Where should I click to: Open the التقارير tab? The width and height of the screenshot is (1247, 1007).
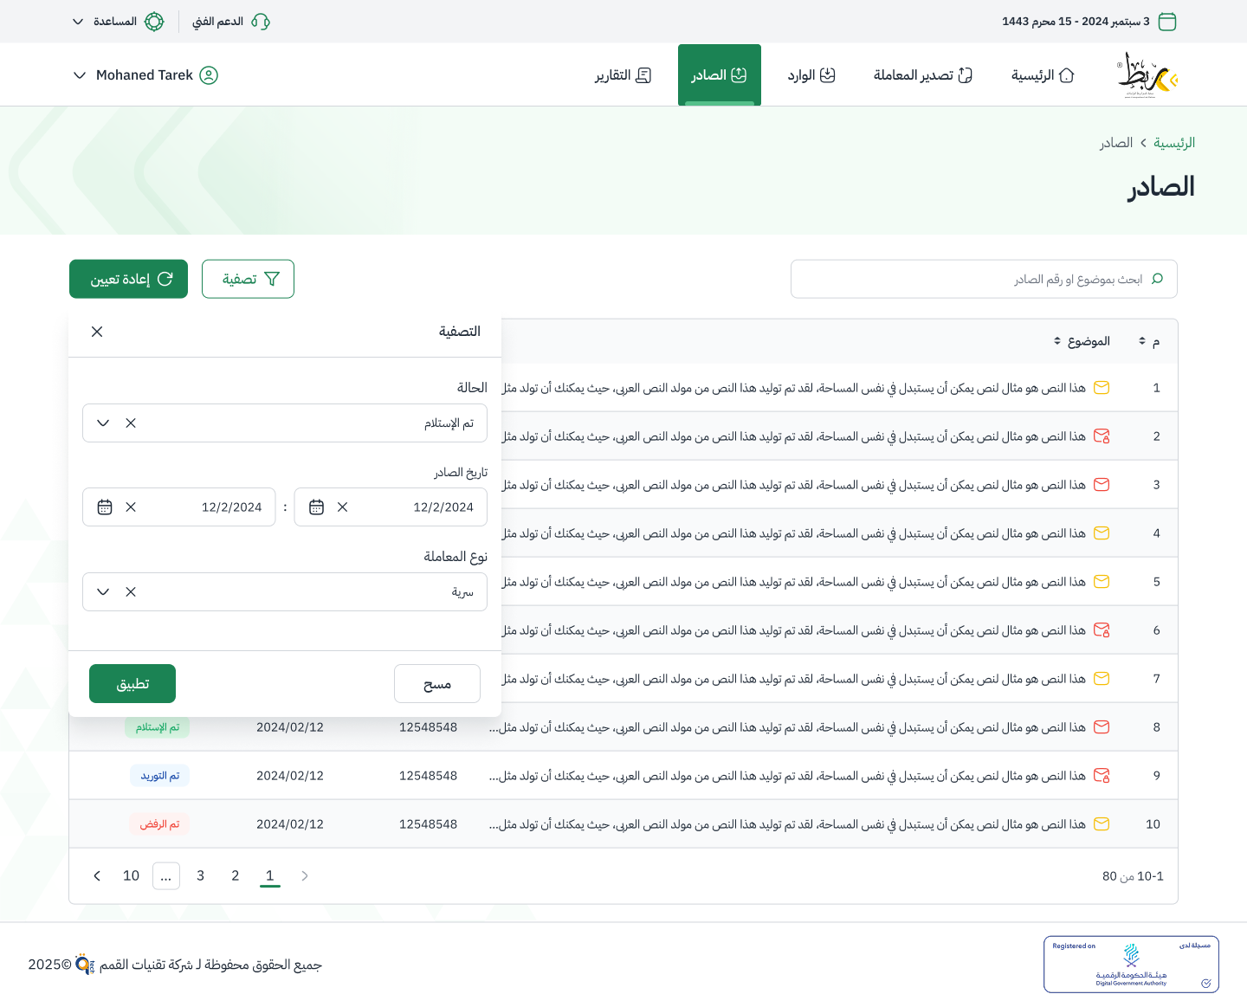pos(623,75)
